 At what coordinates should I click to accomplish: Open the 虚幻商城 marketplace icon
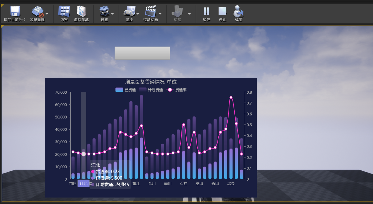point(81,12)
